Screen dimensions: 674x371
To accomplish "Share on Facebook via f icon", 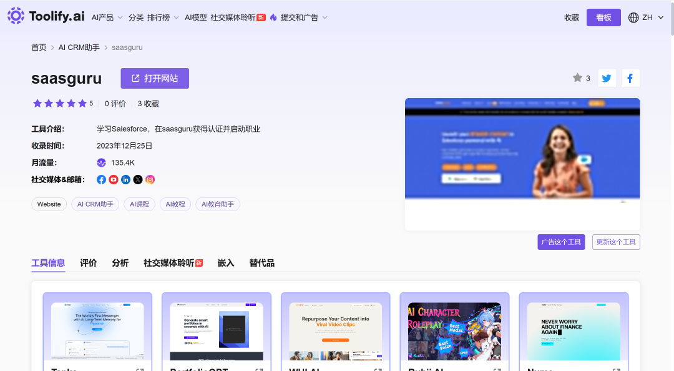I will coord(630,78).
